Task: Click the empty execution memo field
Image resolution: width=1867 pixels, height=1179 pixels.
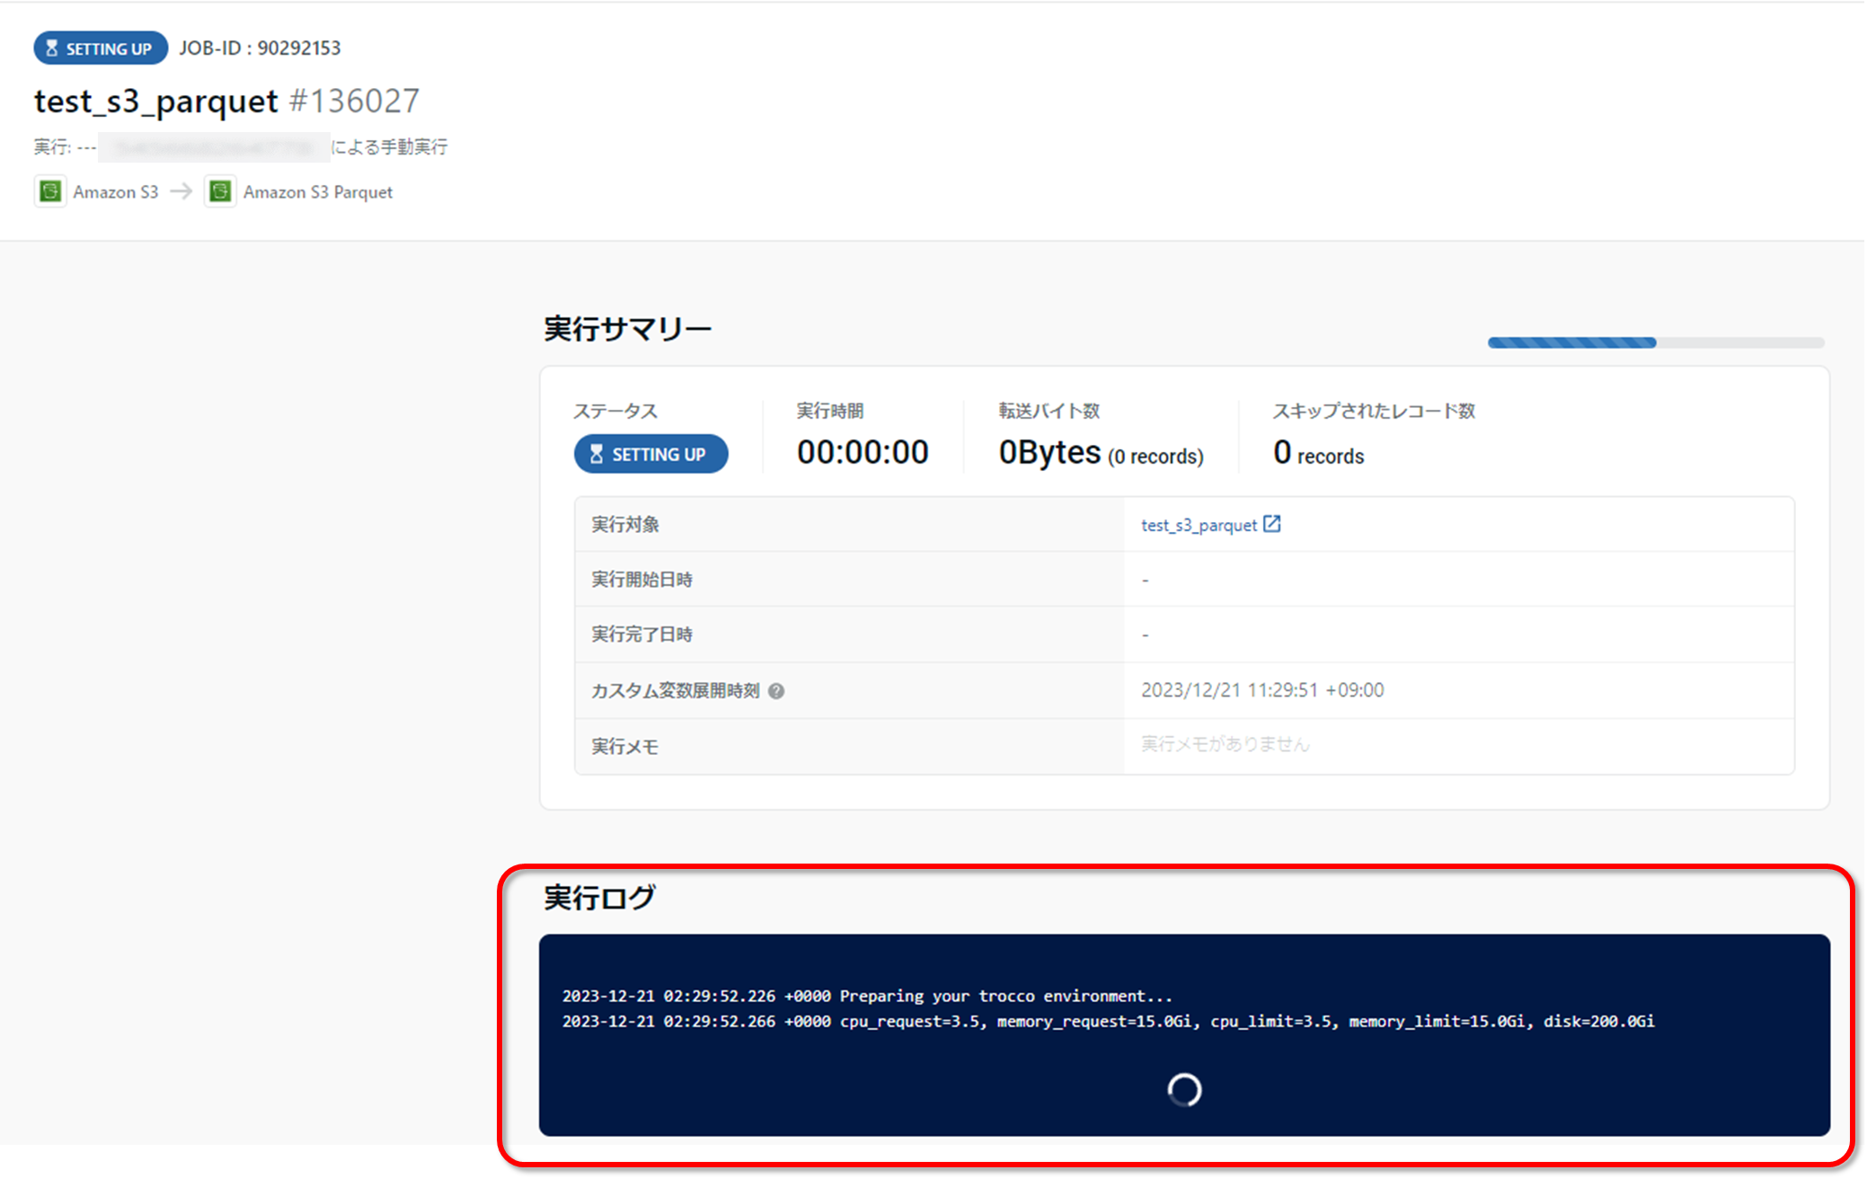Action: (1225, 744)
